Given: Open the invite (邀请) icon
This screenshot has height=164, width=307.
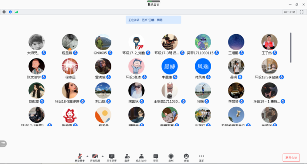Looking at the screenshot, I should 127,158.
